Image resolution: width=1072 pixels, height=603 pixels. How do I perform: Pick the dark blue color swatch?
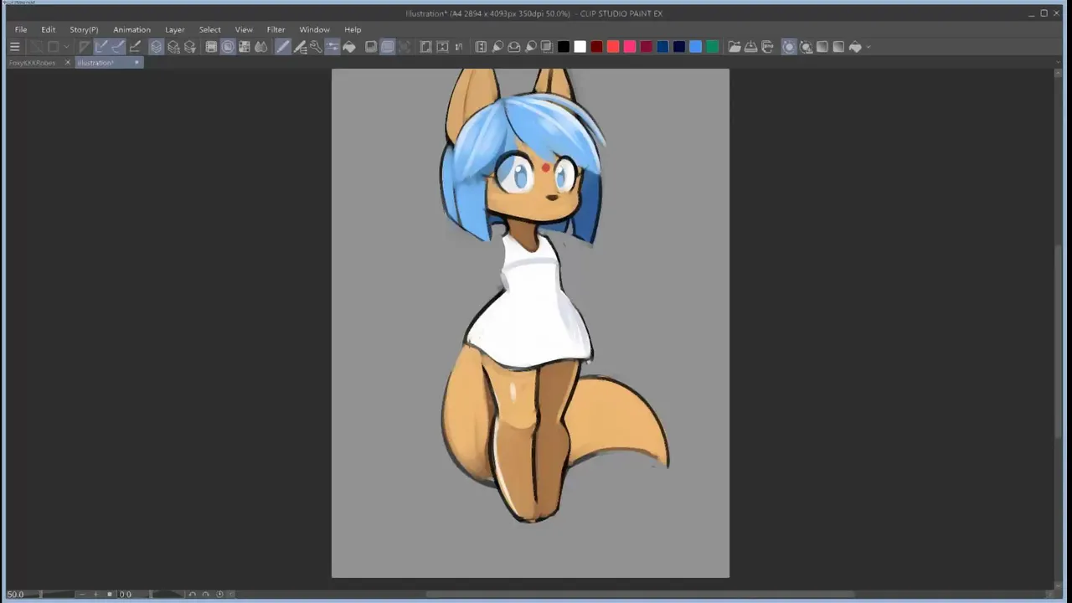pyautogui.click(x=662, y=47)
